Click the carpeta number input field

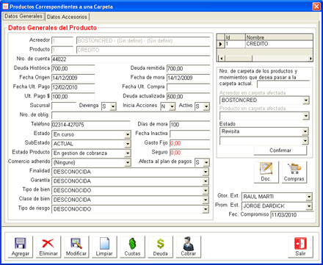(283, 84)
